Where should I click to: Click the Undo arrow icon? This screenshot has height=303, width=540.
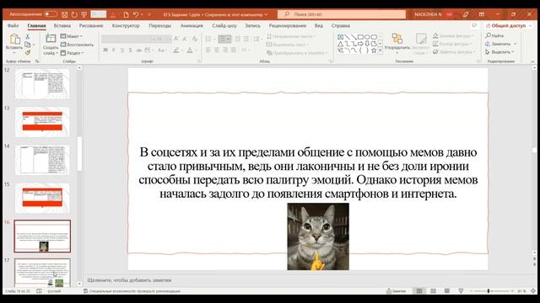136,14
